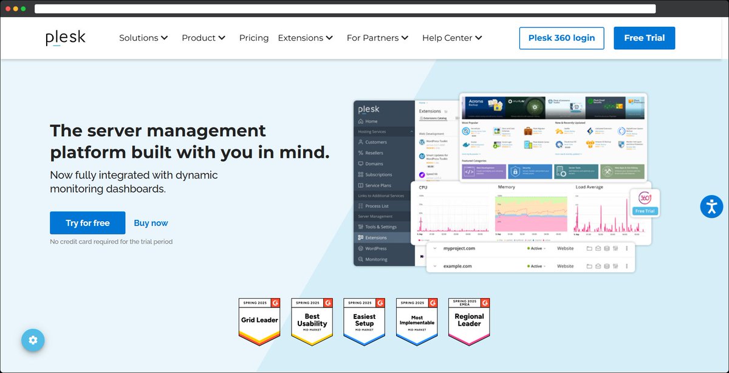
Task: Click the 'myproject.com' domain name
Action: [459, 248]
